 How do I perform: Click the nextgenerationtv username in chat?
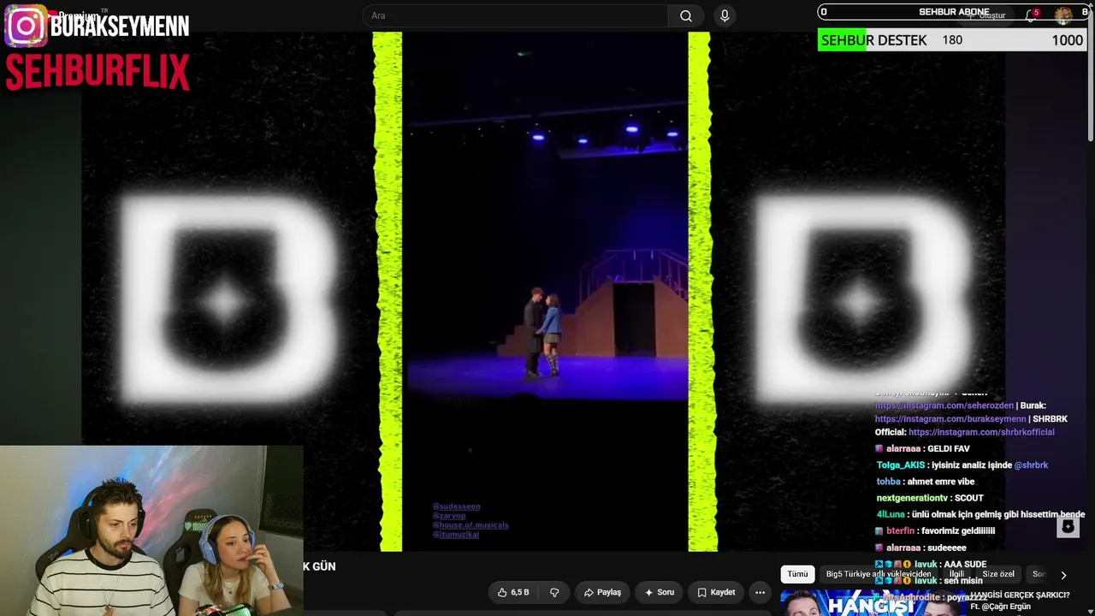912,498
